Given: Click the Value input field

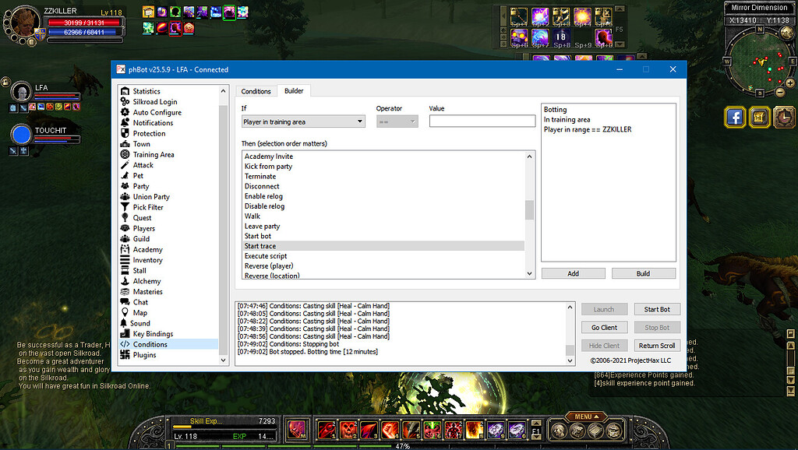Looking at the screenshot, I should 482,121.
